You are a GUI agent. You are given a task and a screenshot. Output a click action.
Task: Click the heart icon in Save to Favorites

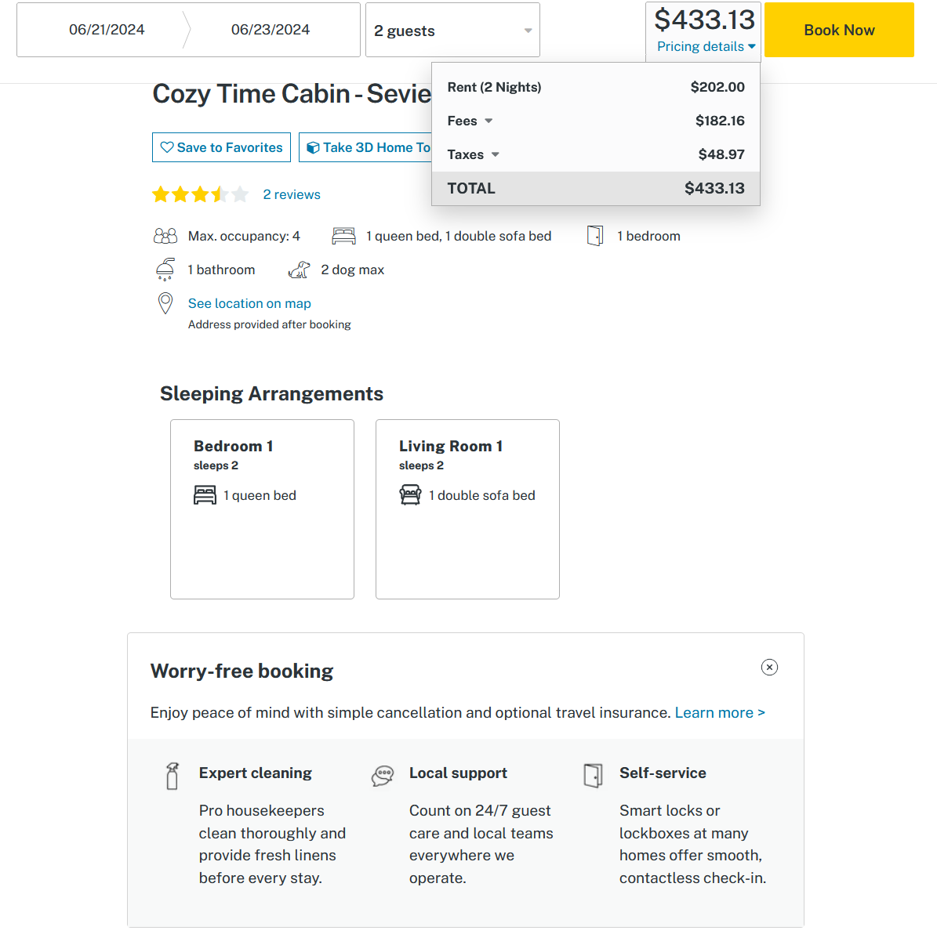pos(166,147)
